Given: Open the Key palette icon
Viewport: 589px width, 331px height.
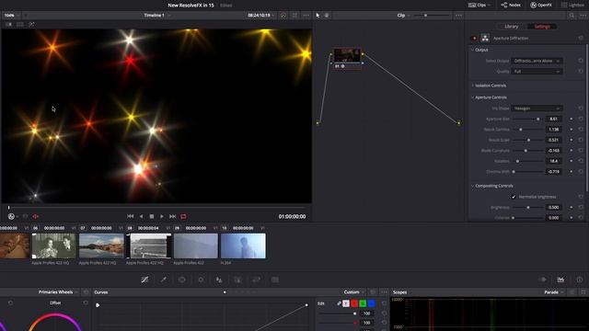Looking at the screenshot, I should pos(237,280).
